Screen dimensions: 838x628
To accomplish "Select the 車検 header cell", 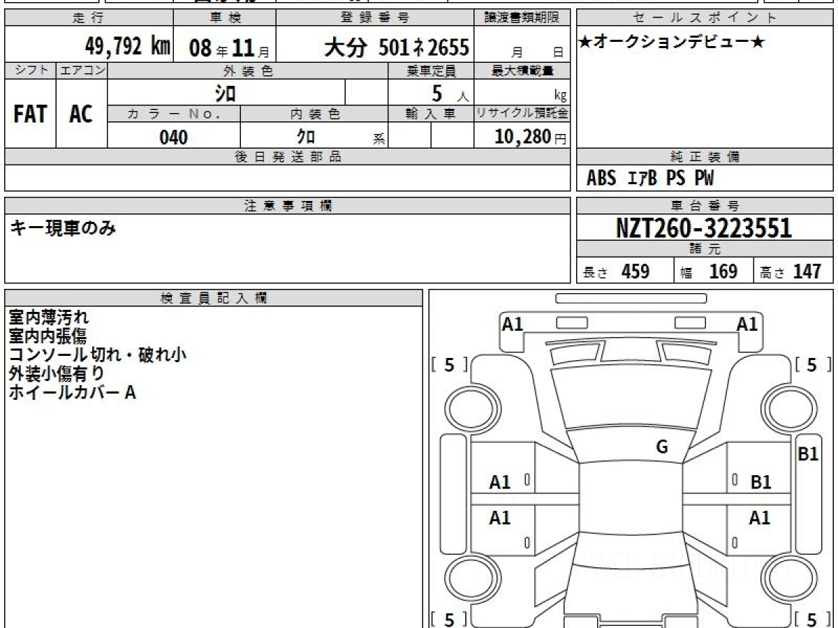I will [224, 18].
